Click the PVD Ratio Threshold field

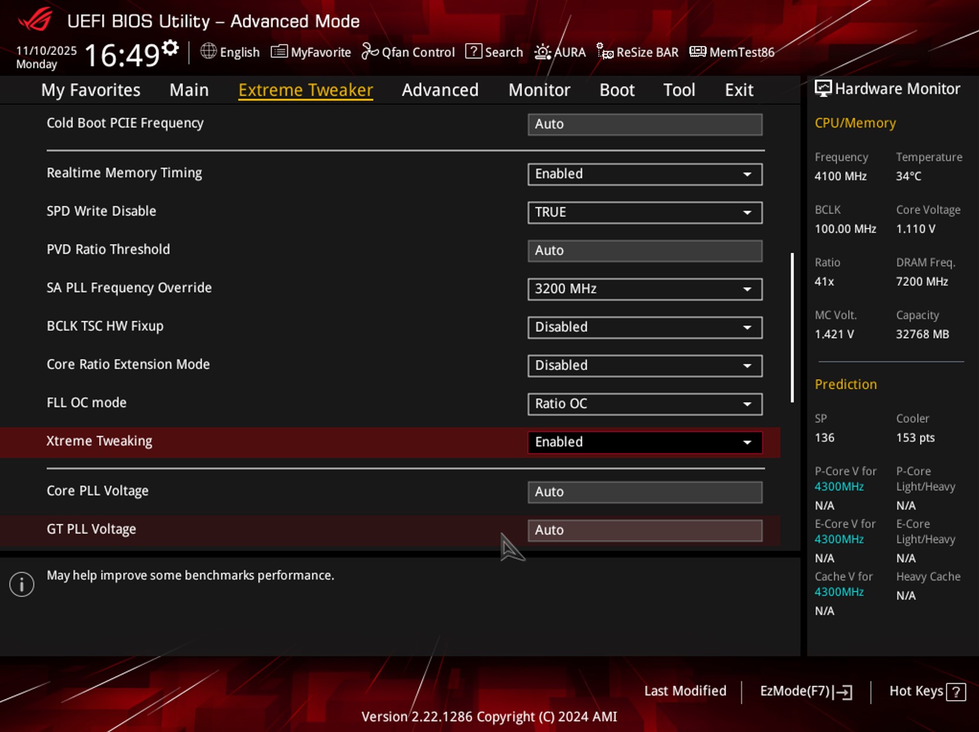tap(645, 251)
